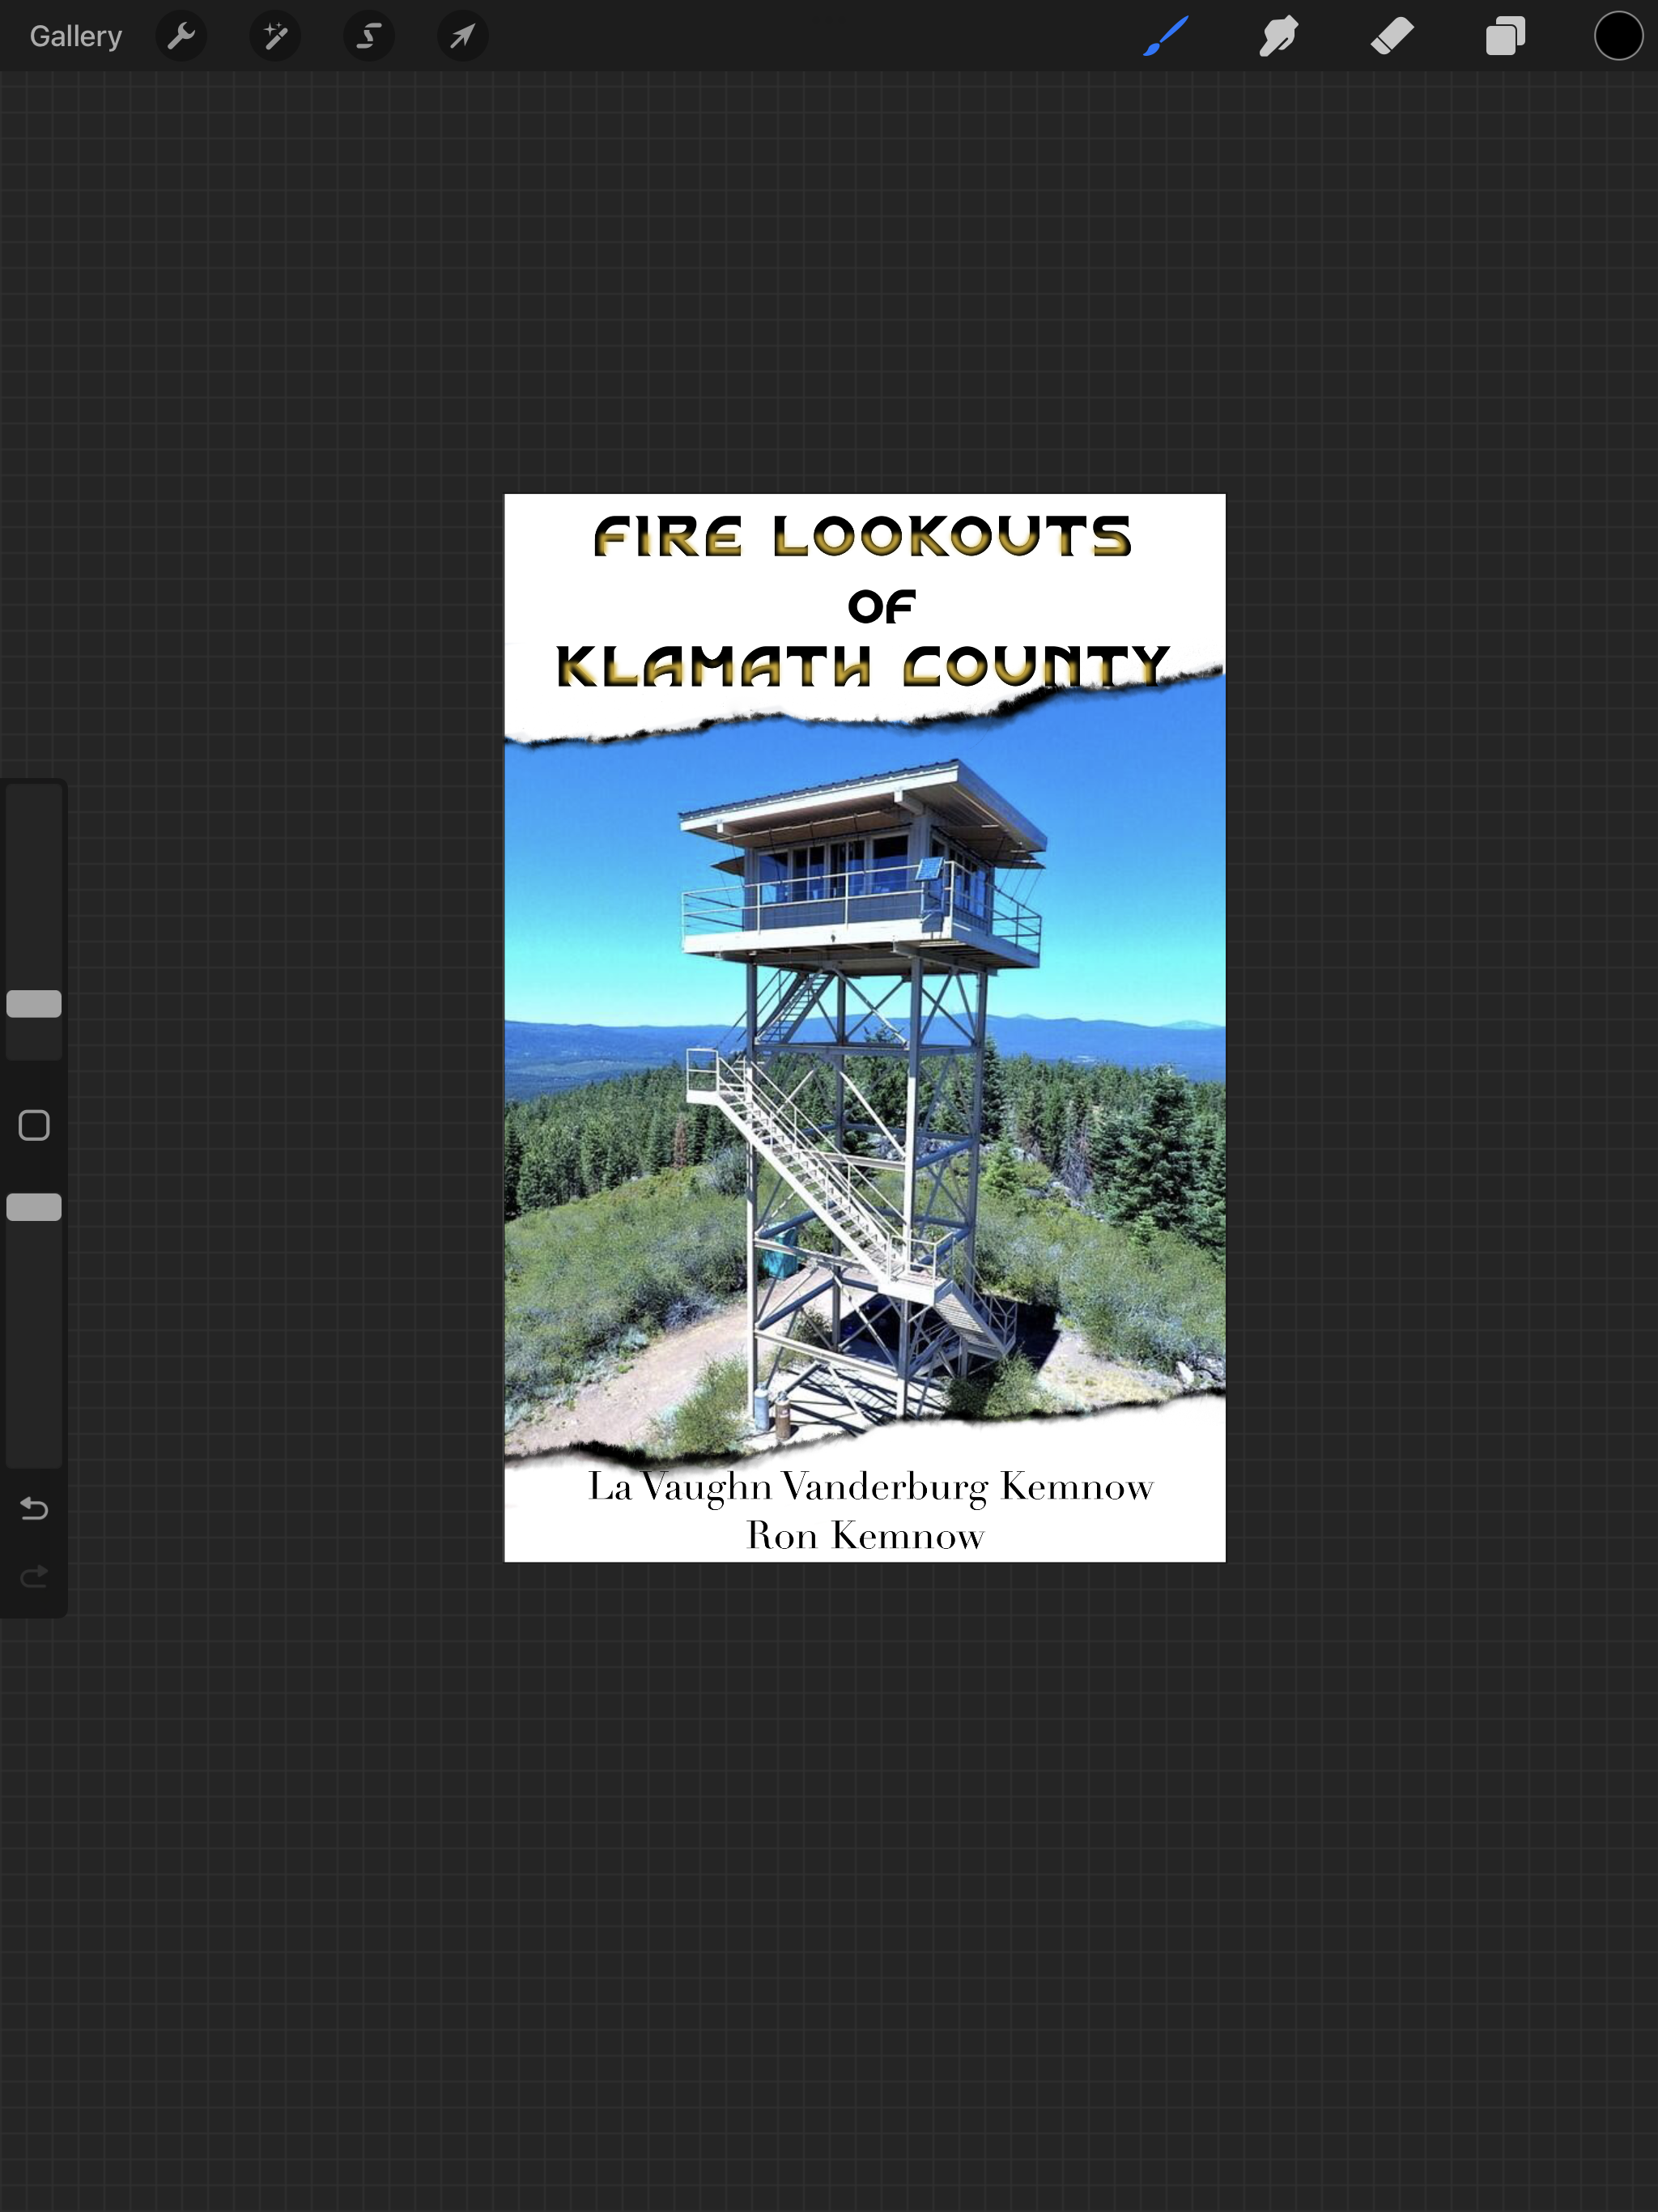Open the Actions wrench menu

click(181, 37)
